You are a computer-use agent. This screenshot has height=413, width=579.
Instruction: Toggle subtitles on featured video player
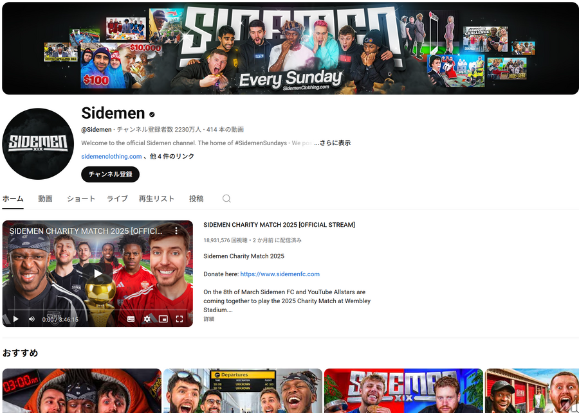coord(131,319)
